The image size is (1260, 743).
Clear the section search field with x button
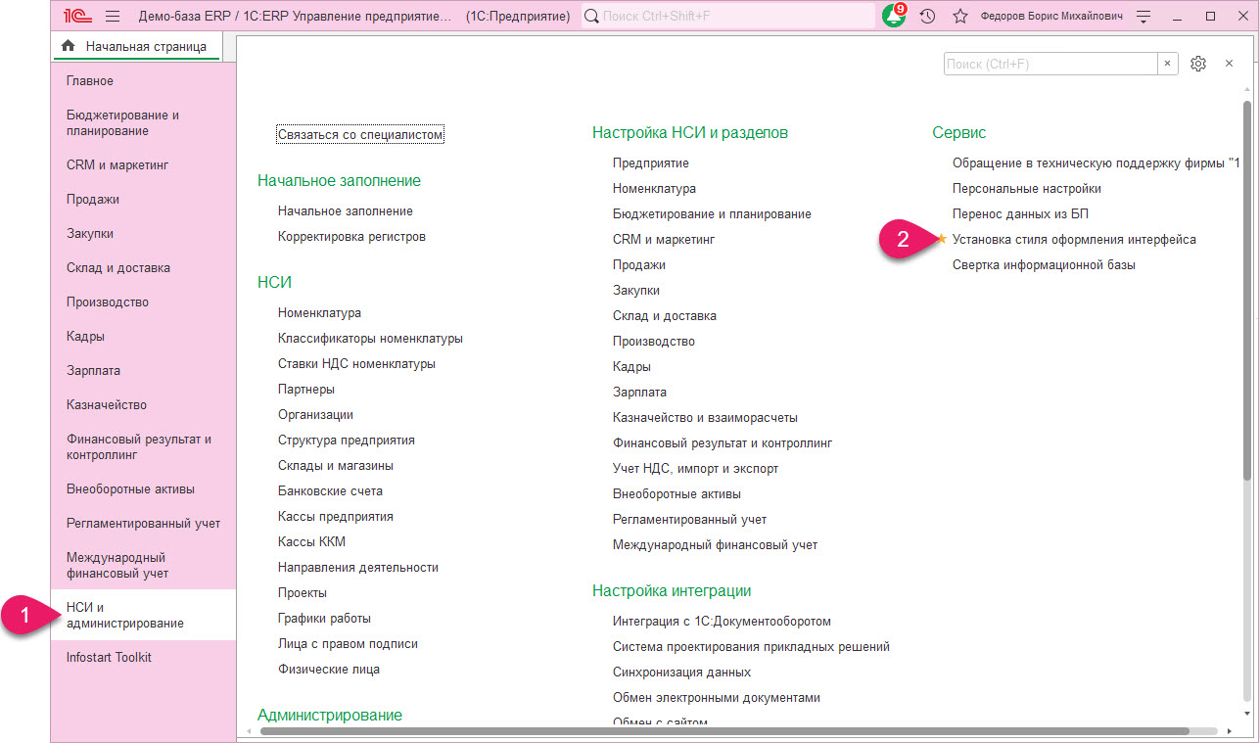tap(1168, 64)
